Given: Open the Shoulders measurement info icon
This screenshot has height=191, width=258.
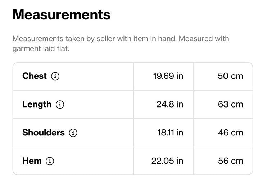Looking at the screenshot, I should (73, 133).
